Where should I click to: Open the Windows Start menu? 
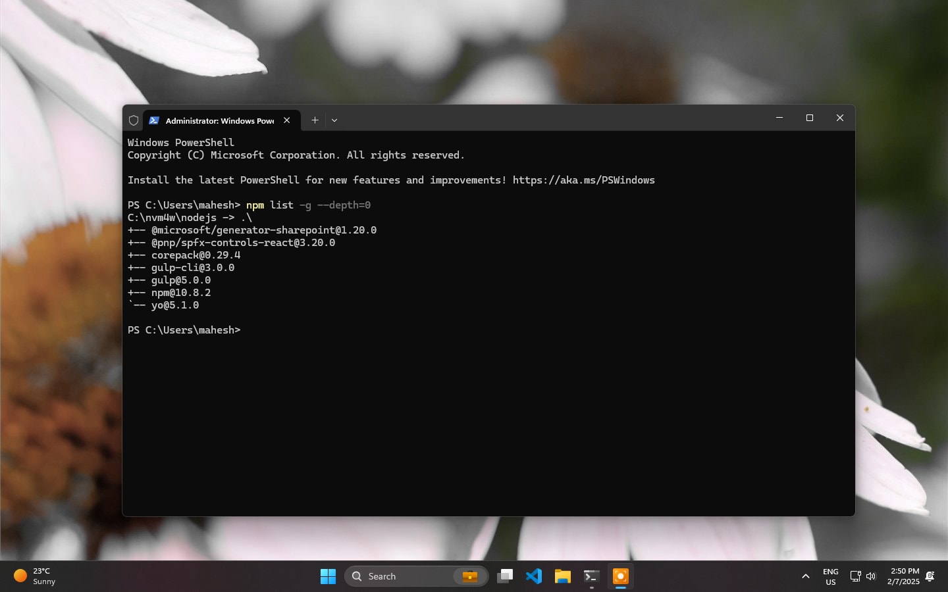pos(328,576)
